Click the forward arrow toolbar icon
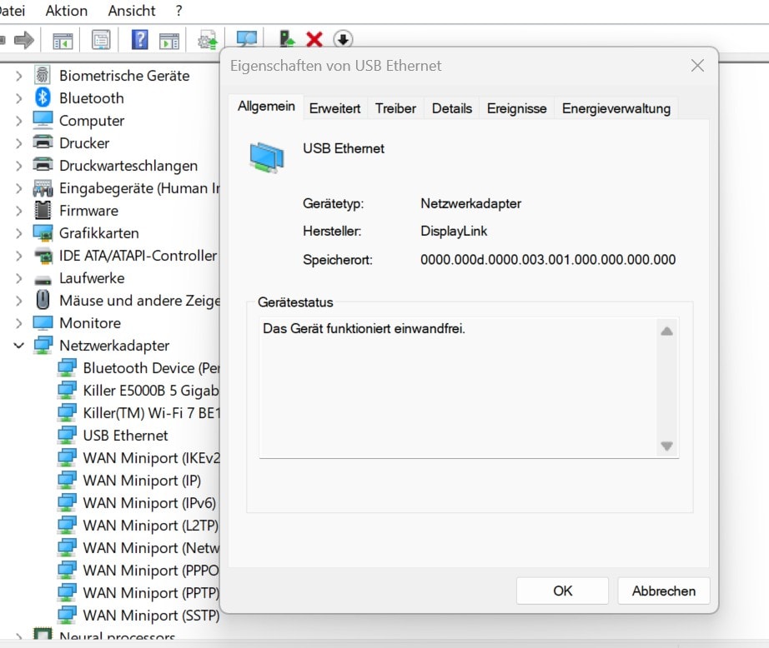 click(24, 39)
